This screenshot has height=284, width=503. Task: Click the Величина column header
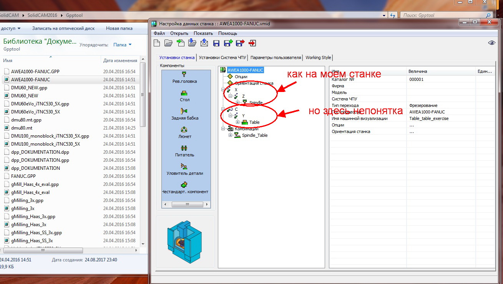pos(441,71)
